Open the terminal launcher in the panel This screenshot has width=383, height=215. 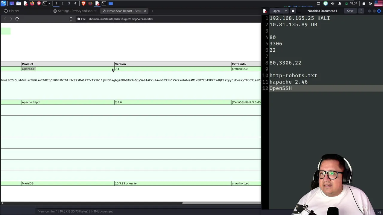(45, 3)
